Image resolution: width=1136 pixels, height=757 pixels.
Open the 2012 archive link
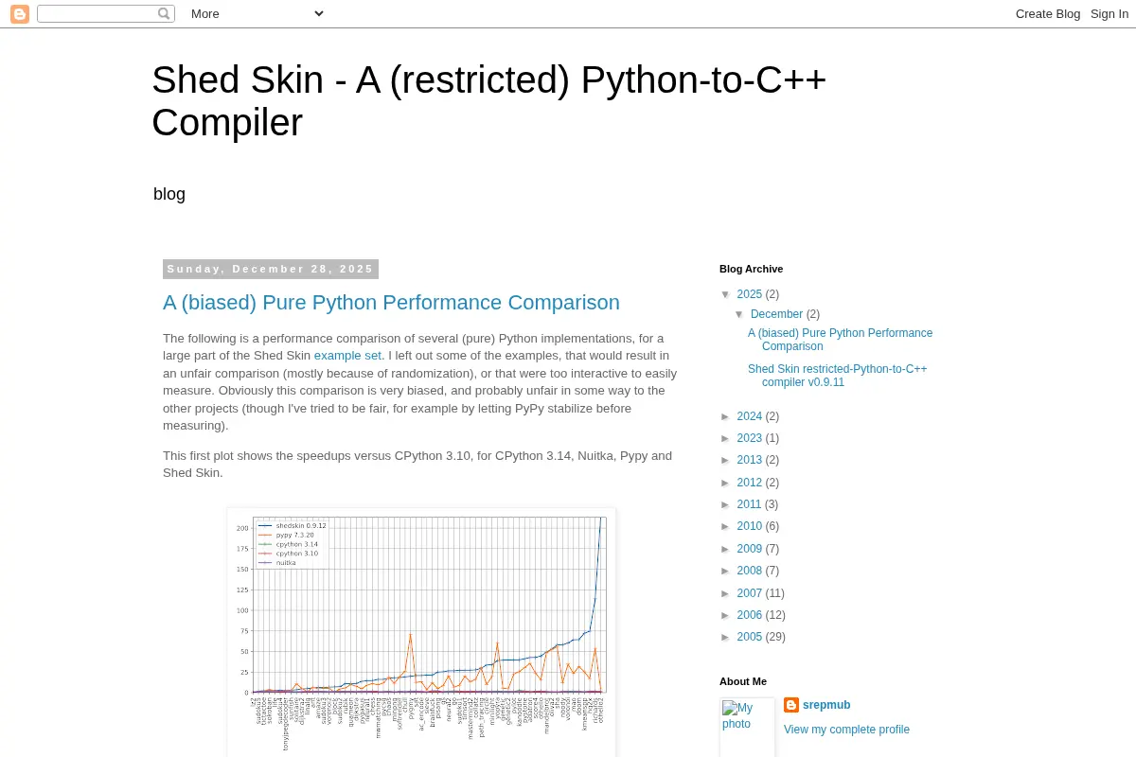point(750,483)
